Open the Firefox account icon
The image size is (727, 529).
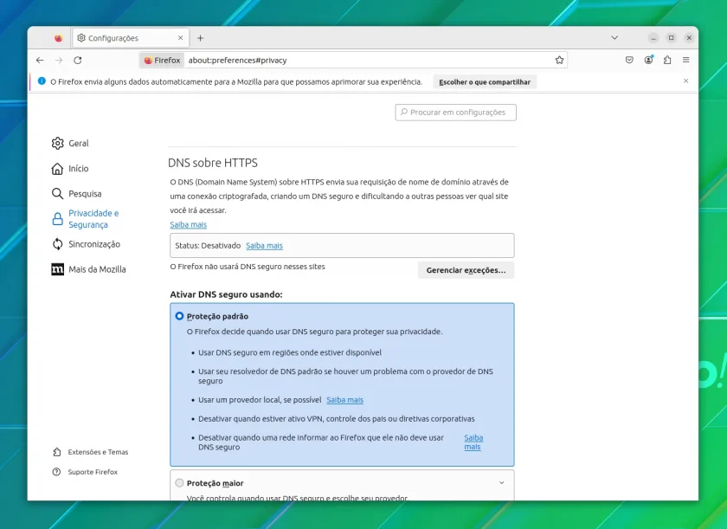[x=648, y=60]
